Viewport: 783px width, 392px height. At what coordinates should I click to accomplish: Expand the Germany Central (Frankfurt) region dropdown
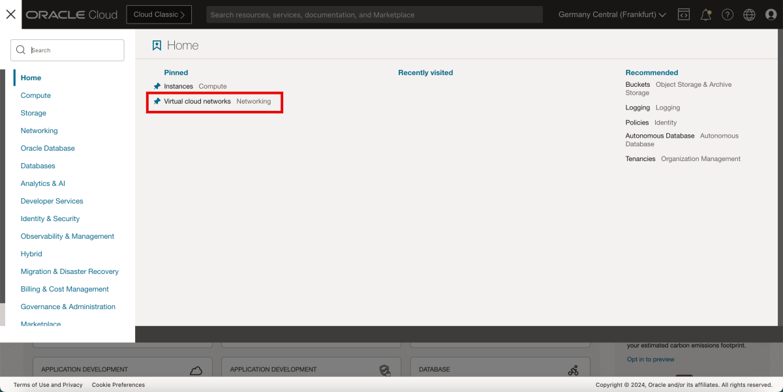coord(611,14)
